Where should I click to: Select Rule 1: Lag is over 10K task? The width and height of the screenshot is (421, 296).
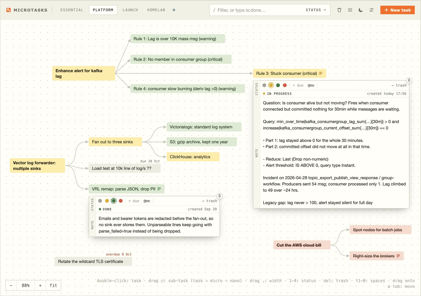[x=178, y=39]
